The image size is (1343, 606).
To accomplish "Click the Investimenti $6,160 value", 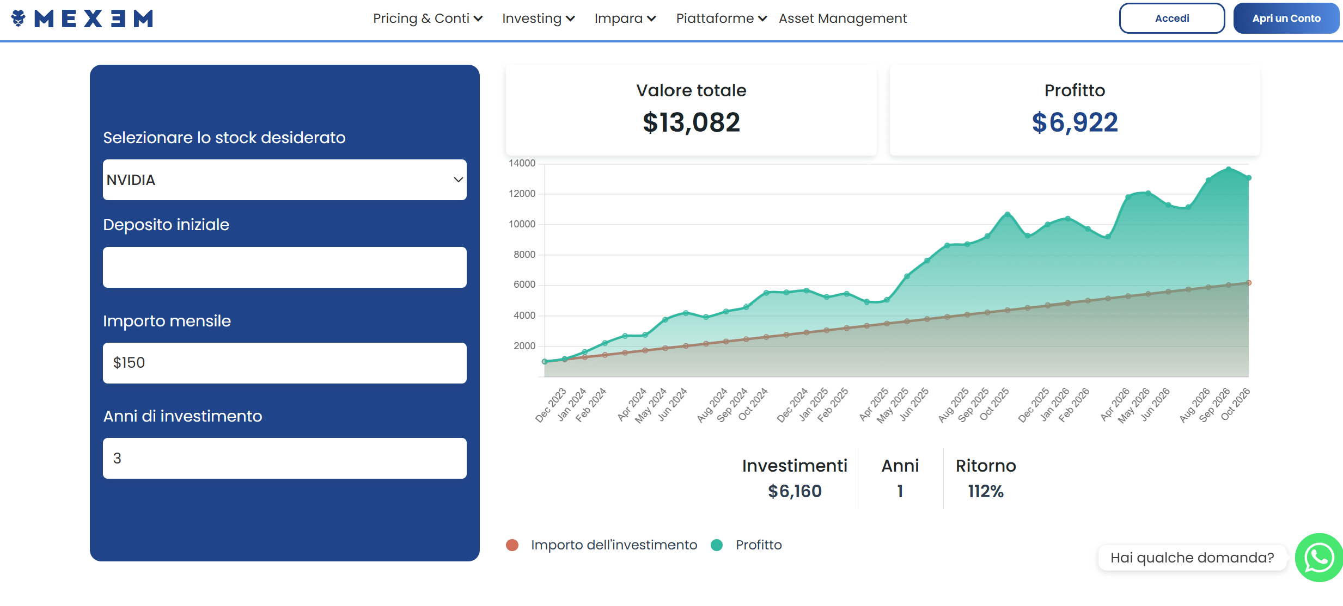I will 795,491.
